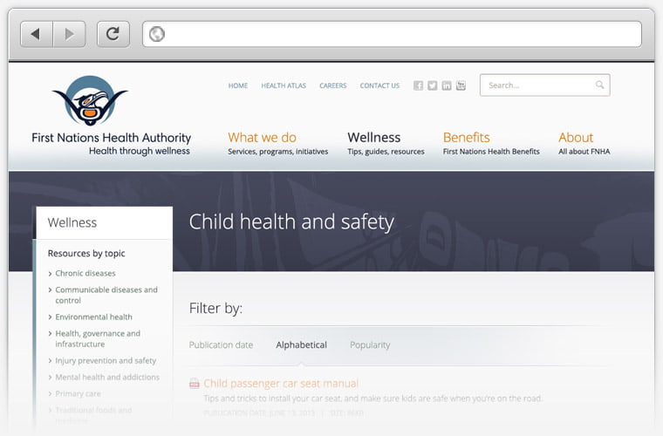Viewport: 663px width, 436px height.
Task: Focus the Search text field
Action: (544, 85)
